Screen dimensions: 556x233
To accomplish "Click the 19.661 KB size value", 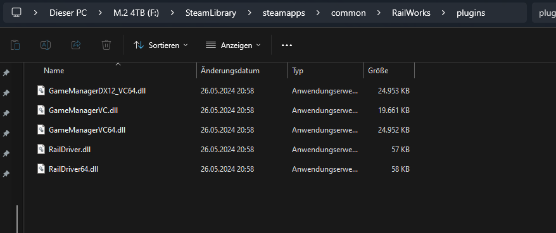I will [x=394, y=111].
